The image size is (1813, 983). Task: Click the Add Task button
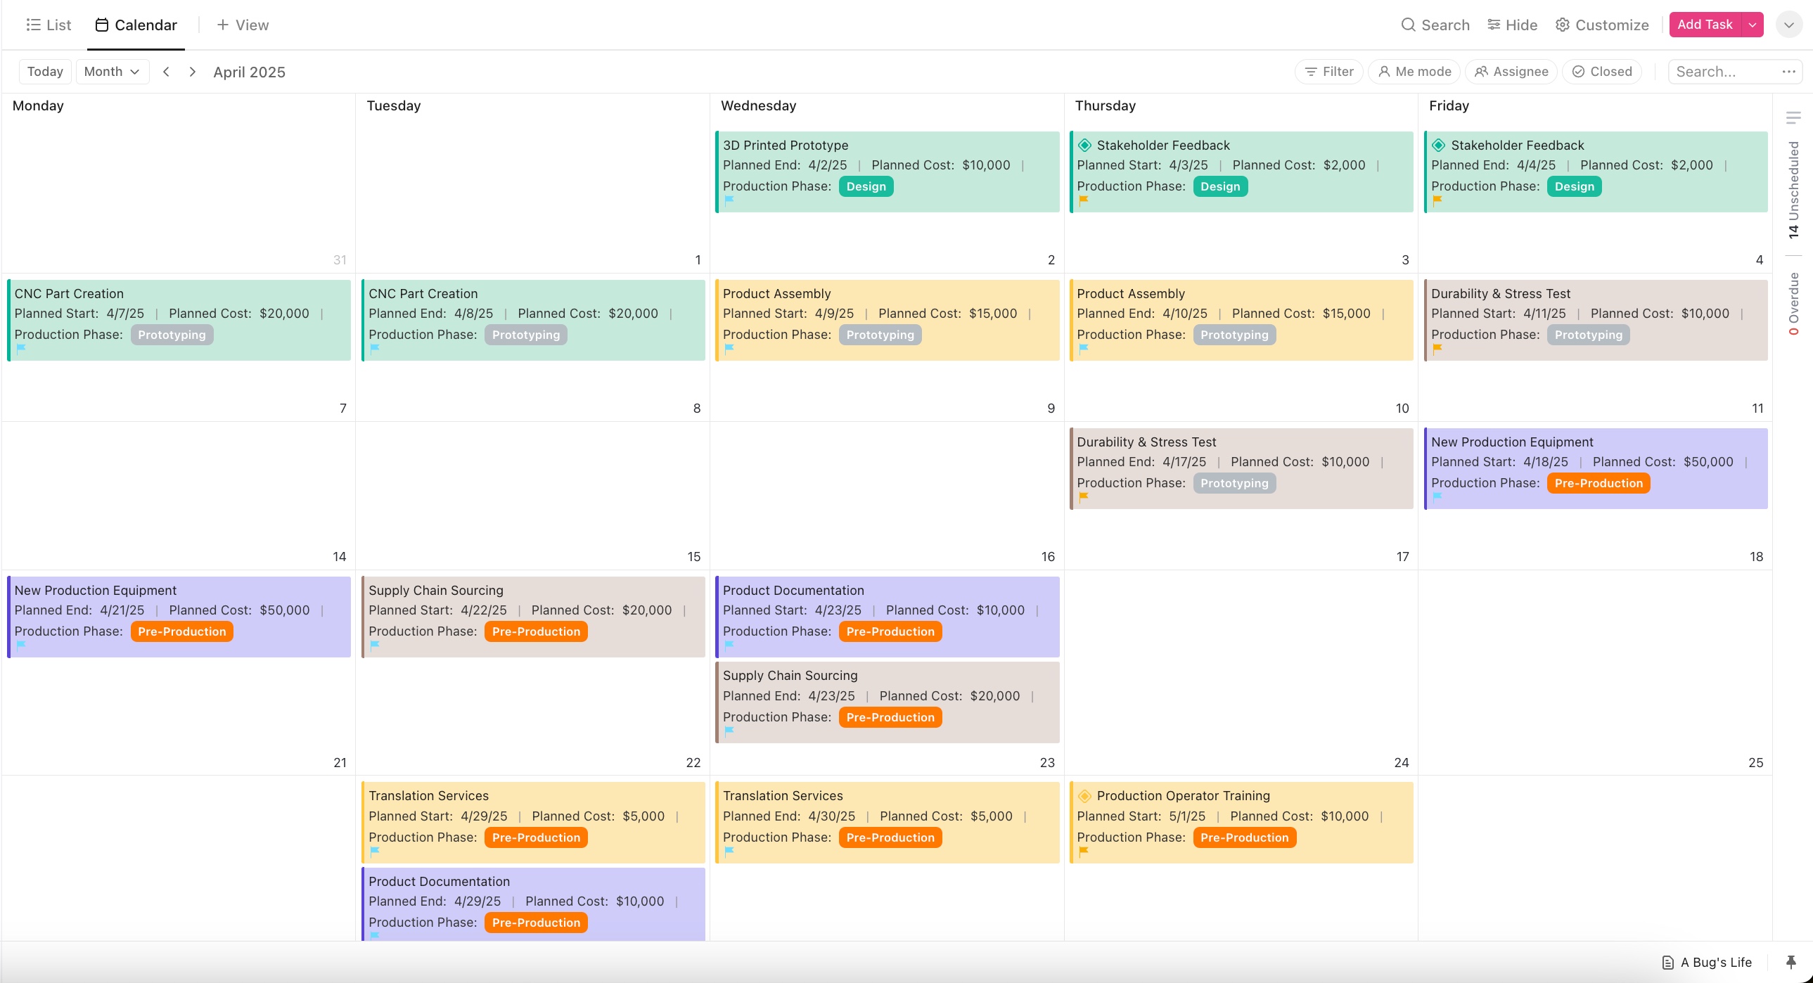[x=1704, y=25]
